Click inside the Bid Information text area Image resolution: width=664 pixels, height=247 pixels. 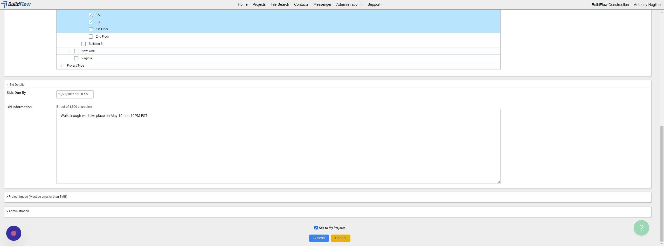[278, 146]
